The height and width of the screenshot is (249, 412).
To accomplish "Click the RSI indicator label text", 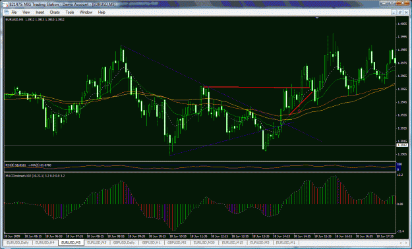I will [28, 165].
